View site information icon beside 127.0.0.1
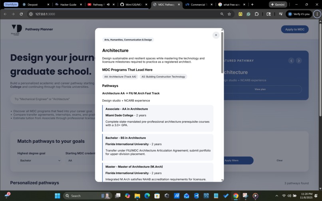The height and width of the screenshot is (201, 322). (x=31, y=14)
